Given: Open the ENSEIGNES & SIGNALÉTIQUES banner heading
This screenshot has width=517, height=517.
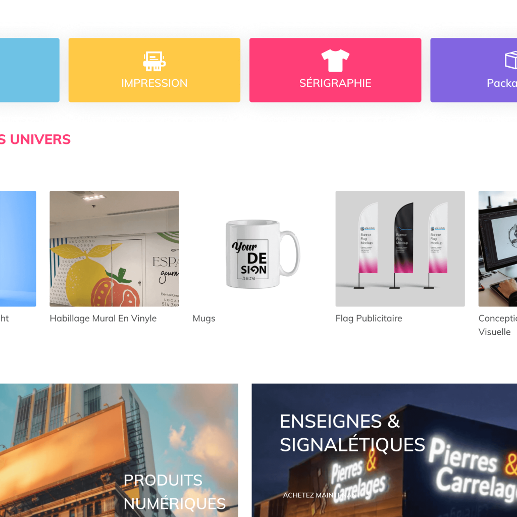Looking at the screenshot, I should click(352, 433).
